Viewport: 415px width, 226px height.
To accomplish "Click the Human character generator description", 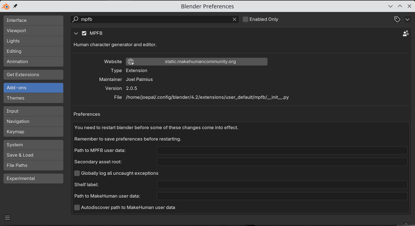I will pos(115,45).
